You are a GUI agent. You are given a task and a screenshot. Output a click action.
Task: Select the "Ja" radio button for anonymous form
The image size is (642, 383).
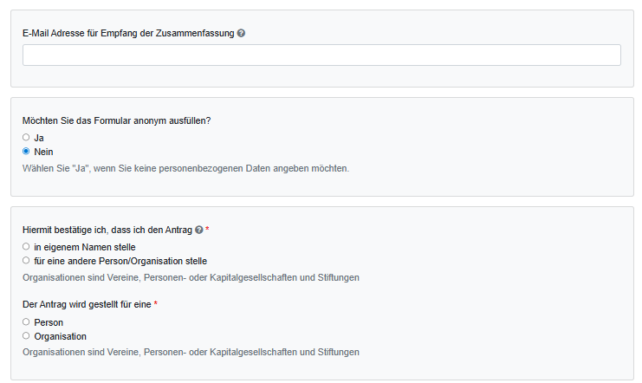click(26, 137)
